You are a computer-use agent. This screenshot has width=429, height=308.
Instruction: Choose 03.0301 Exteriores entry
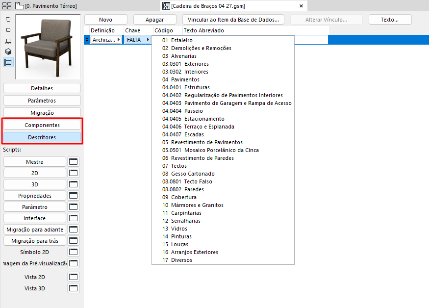coord(223,64)
